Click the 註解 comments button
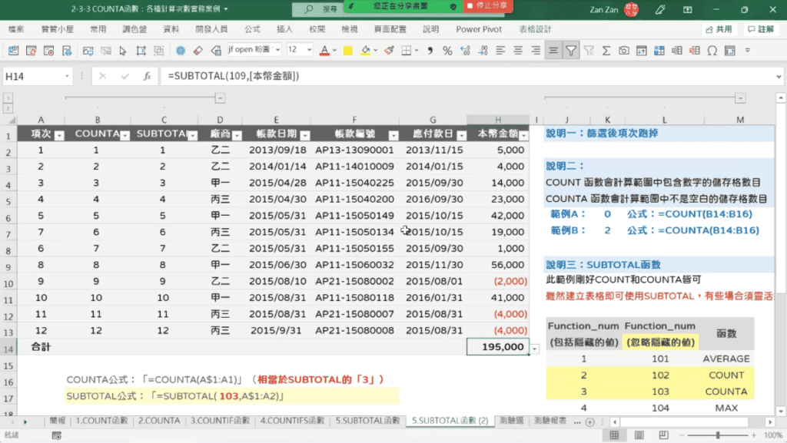 point(761,30)
